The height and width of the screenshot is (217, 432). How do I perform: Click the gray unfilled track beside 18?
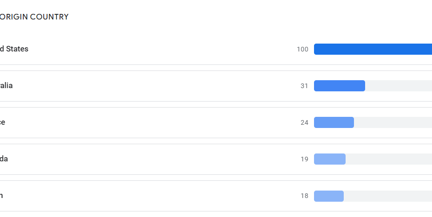[387, 196]
